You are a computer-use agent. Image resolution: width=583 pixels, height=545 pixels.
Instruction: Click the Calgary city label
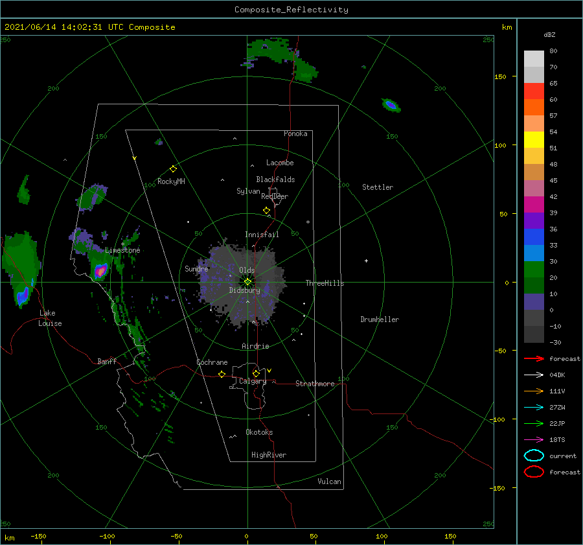click(x=253, y=381)
